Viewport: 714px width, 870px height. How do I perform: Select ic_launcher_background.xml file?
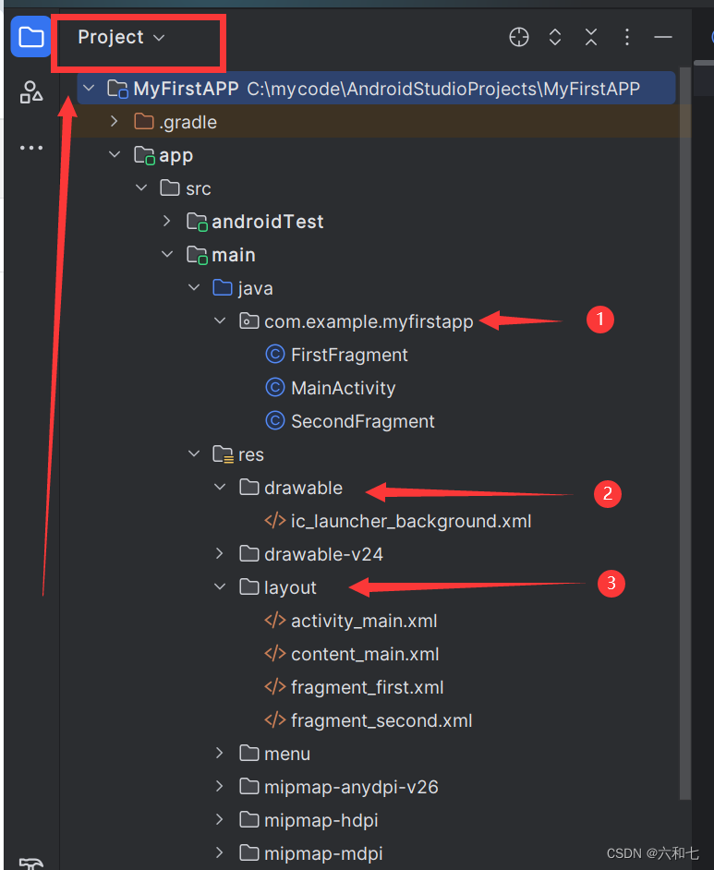398,522
